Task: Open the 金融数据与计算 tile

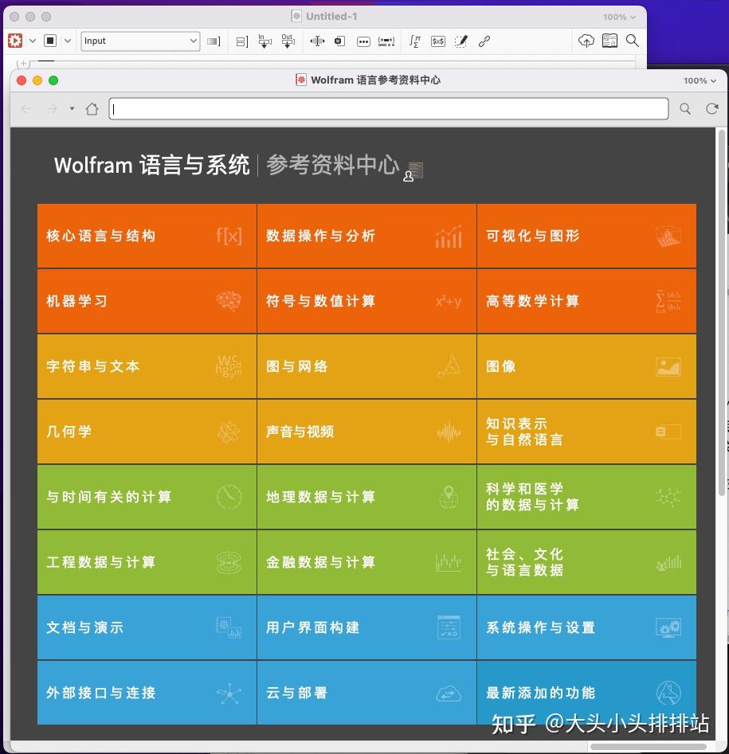Action: pyautogui.click(x=366, y=562)
